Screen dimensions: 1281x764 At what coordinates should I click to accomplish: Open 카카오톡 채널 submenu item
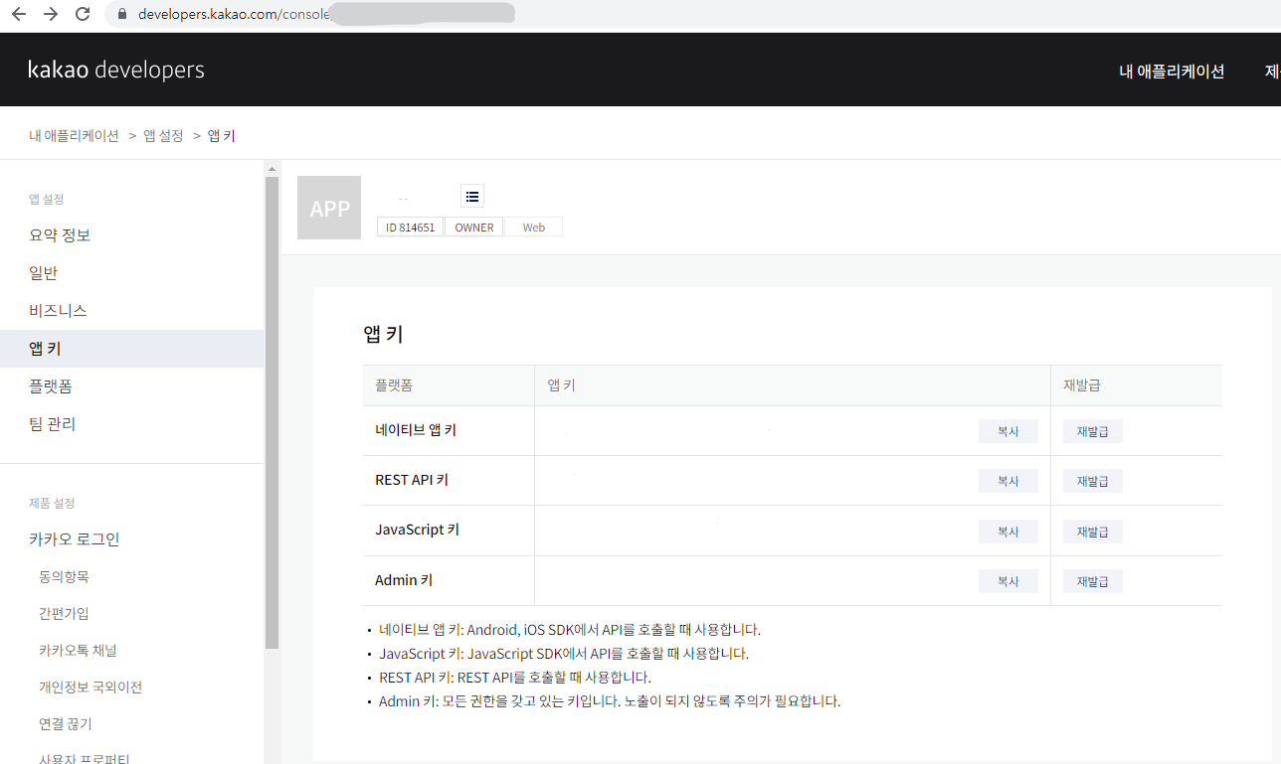tap(78, 650)
